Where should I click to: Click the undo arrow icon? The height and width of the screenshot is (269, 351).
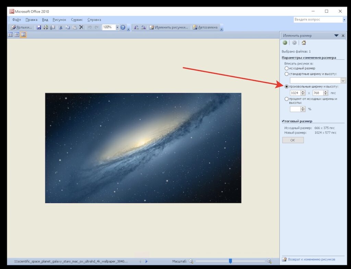[x=90, y=27]
